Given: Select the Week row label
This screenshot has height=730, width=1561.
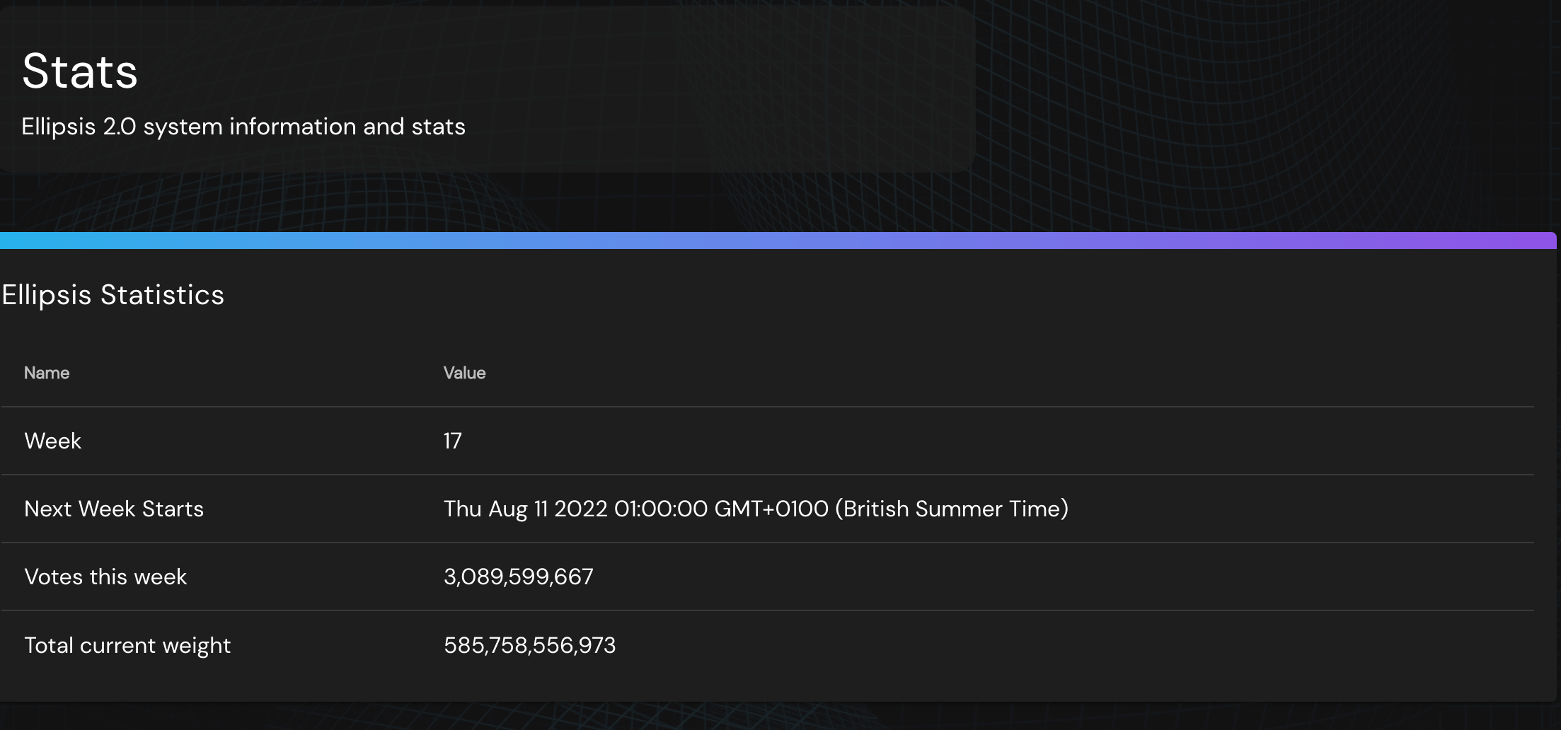Looking at the screenshot, I should click(x=53, y=441).
